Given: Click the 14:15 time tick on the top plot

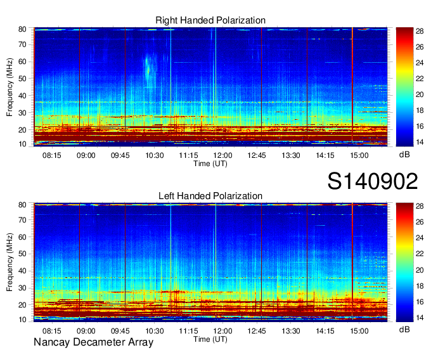Looking at the screenshot, I should click(x=325, y=155).
